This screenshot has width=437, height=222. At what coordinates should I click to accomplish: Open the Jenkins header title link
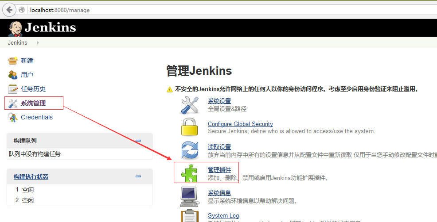pyautogui.click(x=50, y=27)
